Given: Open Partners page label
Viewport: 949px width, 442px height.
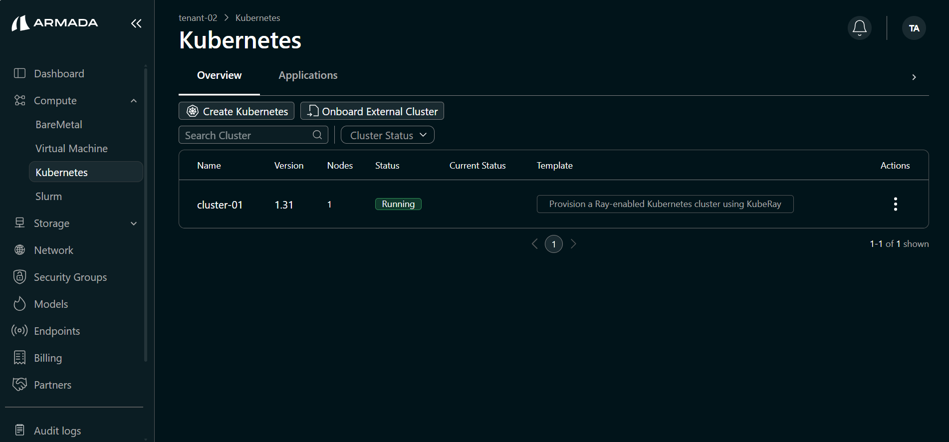Looking at the screenshot, I should point(52,385).
